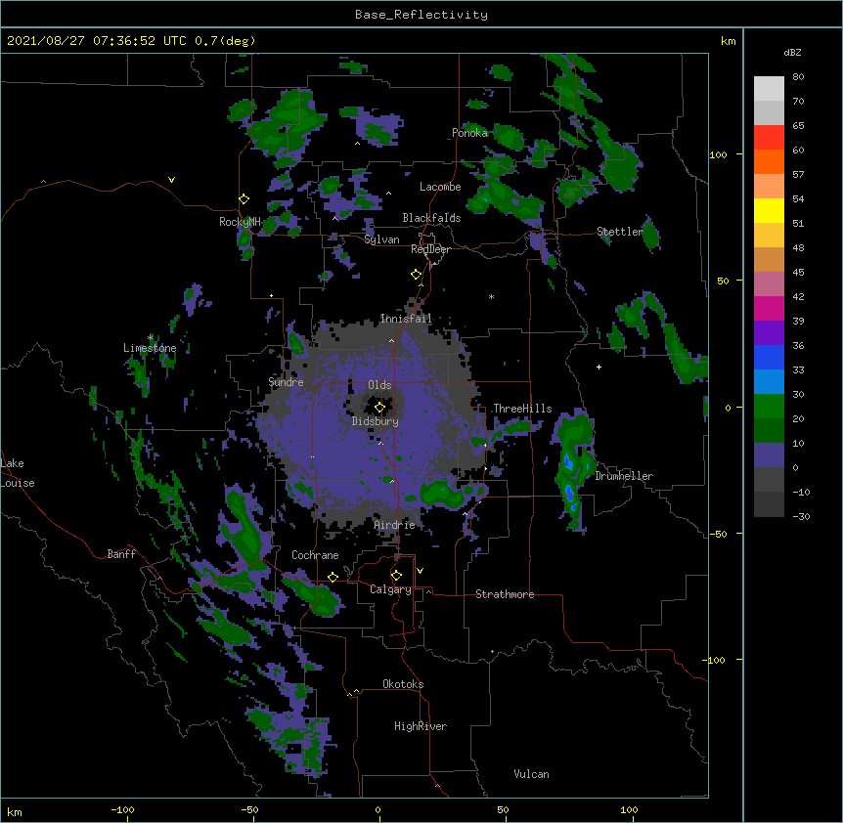Click the Calgary city label
Image resolution: width=843 pixels, height=823 pixels.
(390, 589)
